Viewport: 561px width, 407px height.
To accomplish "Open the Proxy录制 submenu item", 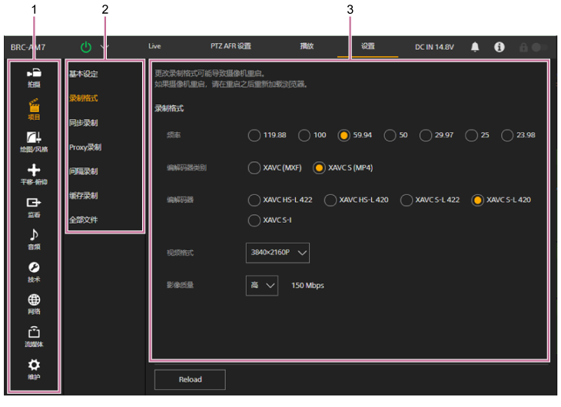I will click(85, 147).
